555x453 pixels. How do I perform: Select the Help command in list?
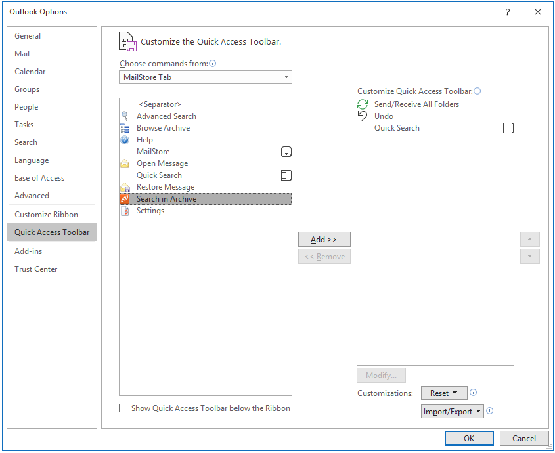point(206,140)
